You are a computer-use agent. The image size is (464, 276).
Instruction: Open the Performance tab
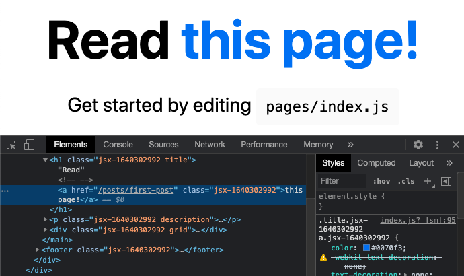coord(264,145)
